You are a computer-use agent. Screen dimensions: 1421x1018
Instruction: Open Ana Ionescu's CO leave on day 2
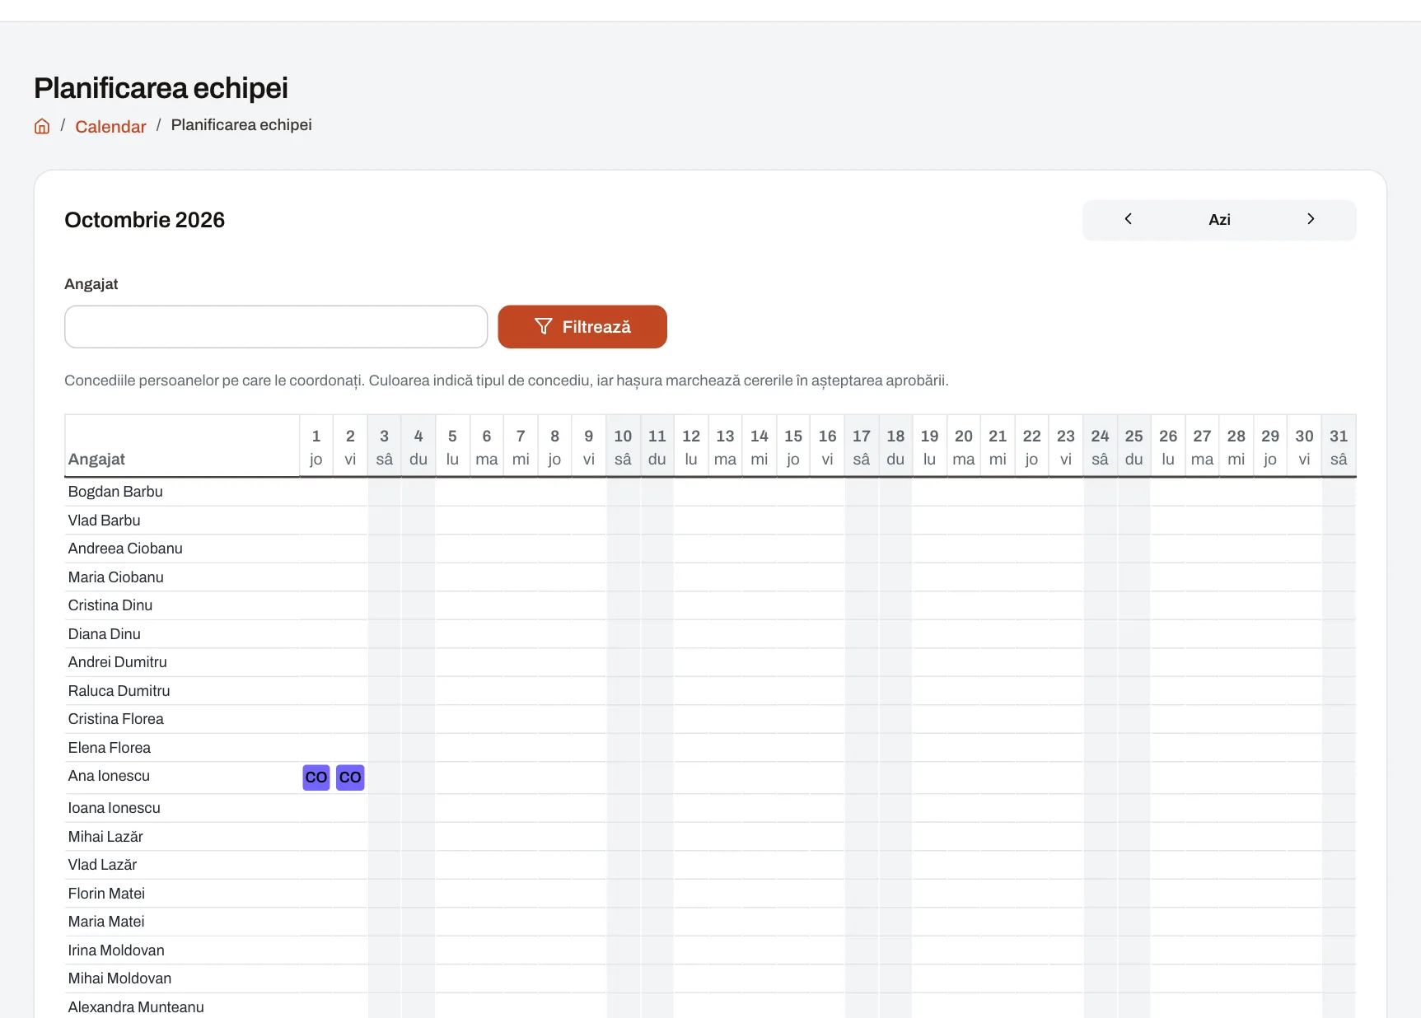tap(350, 778)
